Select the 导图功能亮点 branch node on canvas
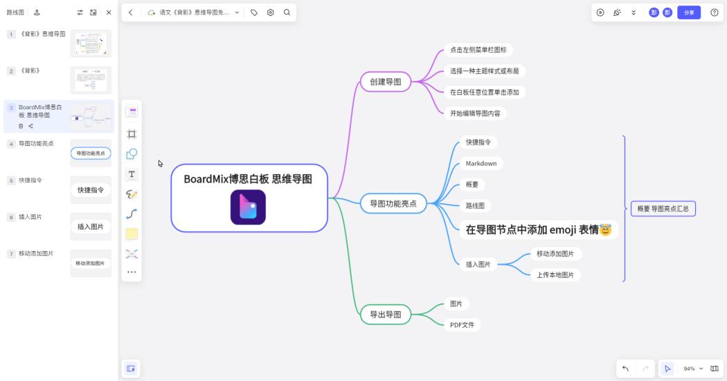 (393, 204)
